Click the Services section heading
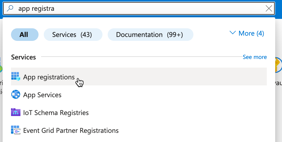The height and width of the screenshot is (142, 282). tap(24, 57)
